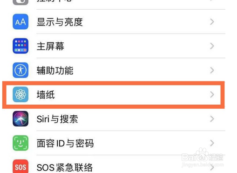Viewport: 237px width, 173px height.
Task: Tap the Siri colorful orb icon
Action: point(20,119)
